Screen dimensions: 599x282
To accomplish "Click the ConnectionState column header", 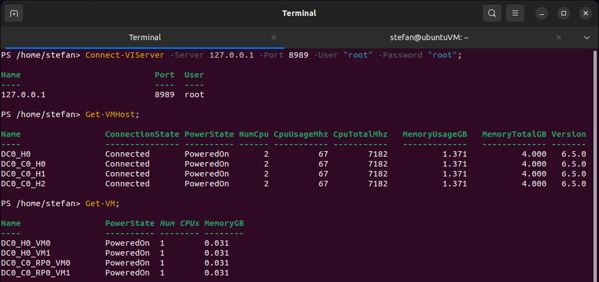I will point(142,134).
